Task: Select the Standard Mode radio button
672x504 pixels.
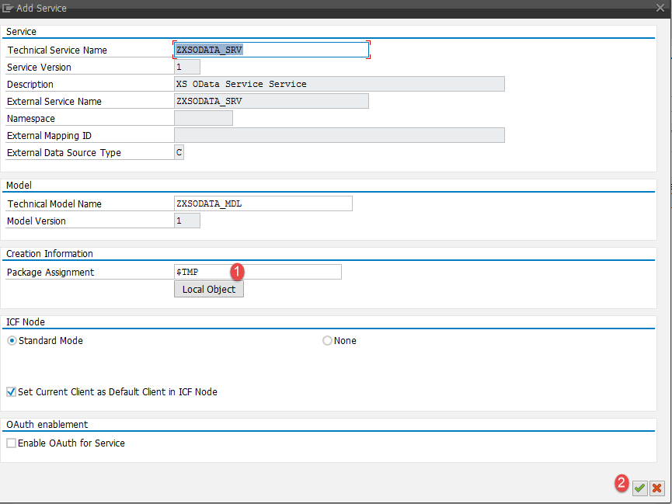Action: (11, 340)
